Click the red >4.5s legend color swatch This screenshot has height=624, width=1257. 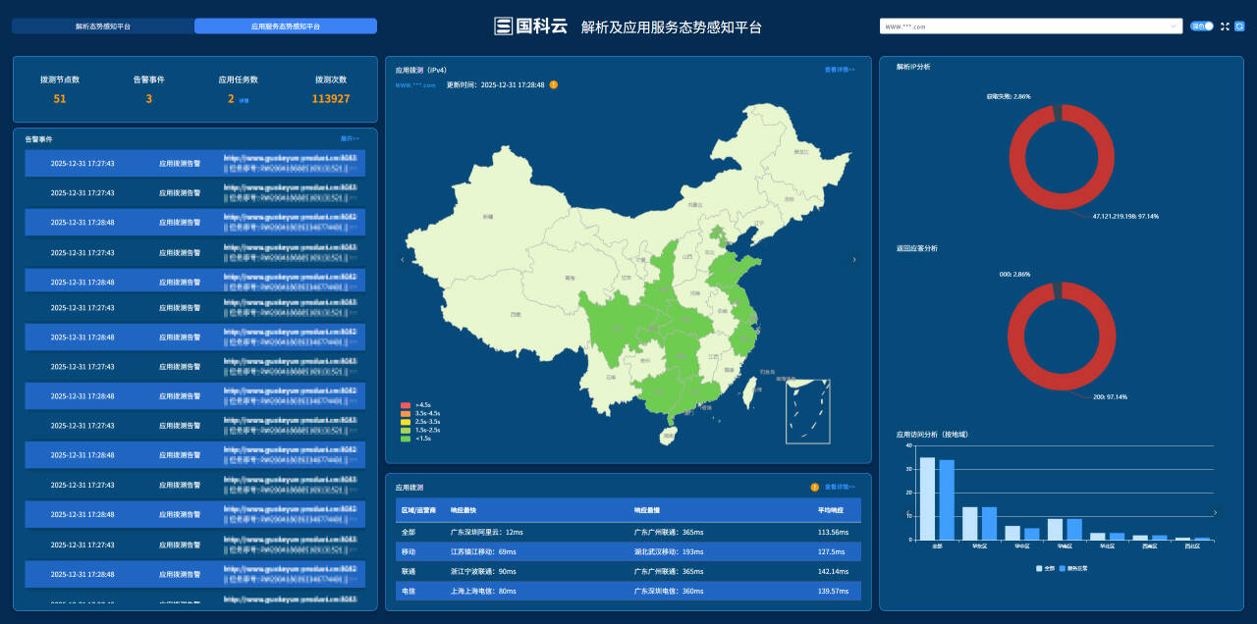pos(406,404)
